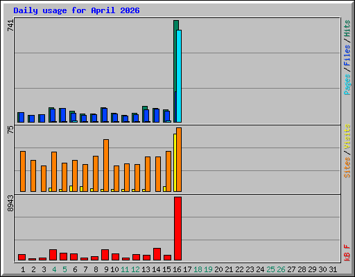Screen dimensions: 355x277
Task: Click day 31 on the x-axis
Action: pyautogui.click(x=333, y=269)
